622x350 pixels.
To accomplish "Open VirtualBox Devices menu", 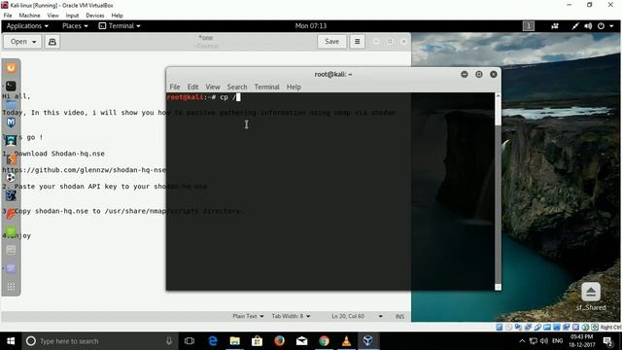I will click(x=95, y=16).
